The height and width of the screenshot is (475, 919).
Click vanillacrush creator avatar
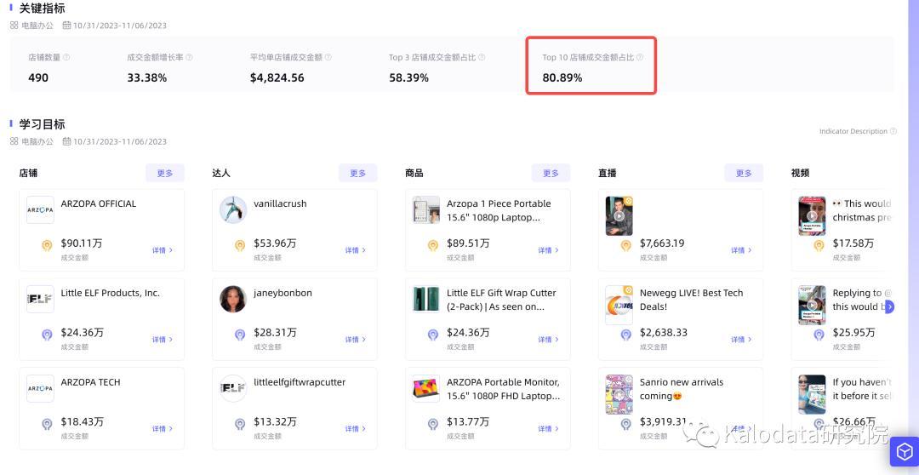click(x=233, y=210)
